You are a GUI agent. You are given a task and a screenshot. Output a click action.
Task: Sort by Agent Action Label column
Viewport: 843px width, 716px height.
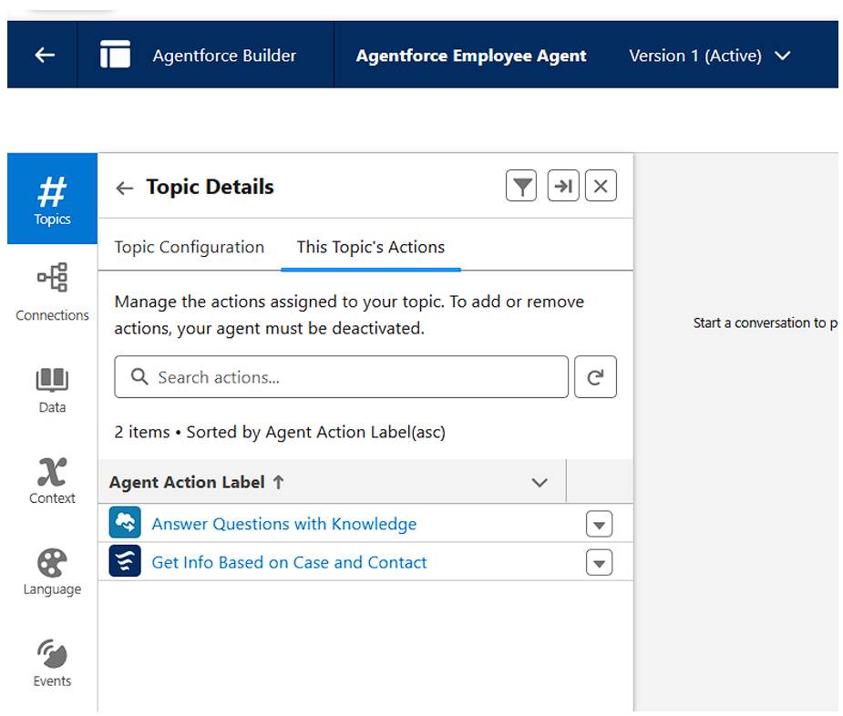click(x=197, y=482)
